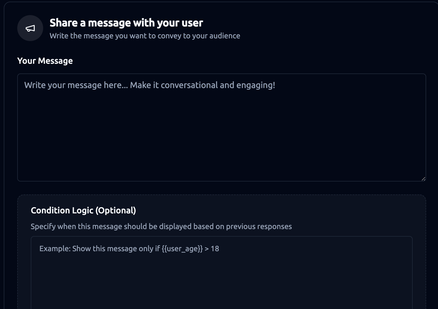Click the "Write your message here" placeholder text
438x309 pixels.
76,85
